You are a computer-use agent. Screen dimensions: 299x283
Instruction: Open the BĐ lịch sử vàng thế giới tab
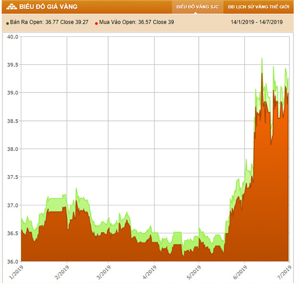[x=259, y=7]
